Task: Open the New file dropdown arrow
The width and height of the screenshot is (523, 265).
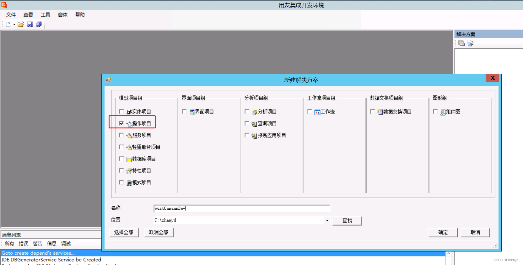Action: point(14,24)
